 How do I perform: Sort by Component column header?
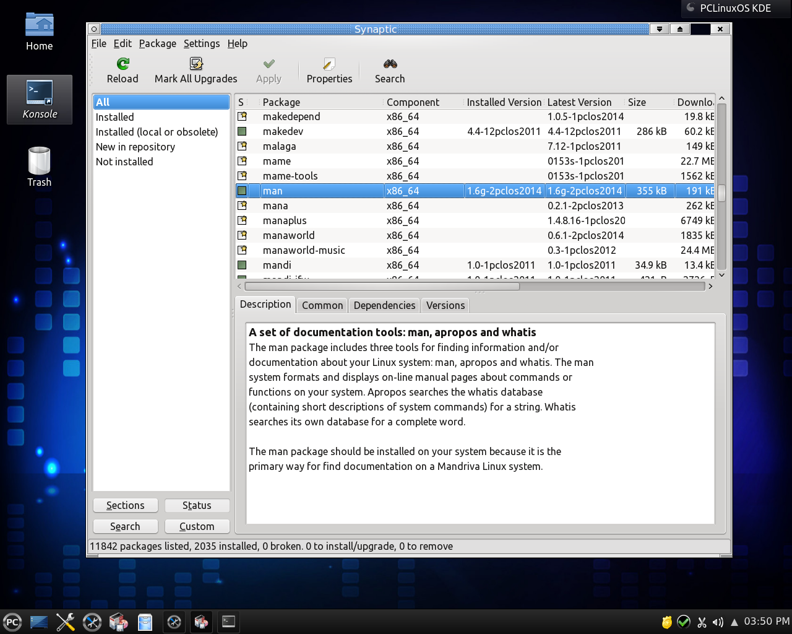pos(424,102)
